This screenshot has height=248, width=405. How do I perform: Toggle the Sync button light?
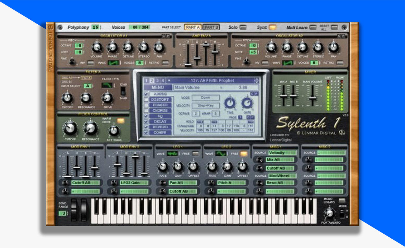273,27
